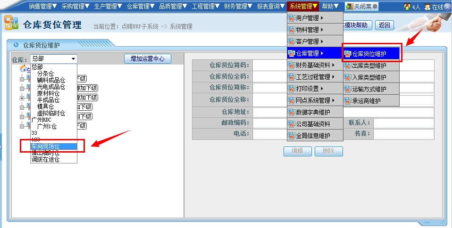Select 调拨在途仓 from the warehouse list

click(46, 160)
